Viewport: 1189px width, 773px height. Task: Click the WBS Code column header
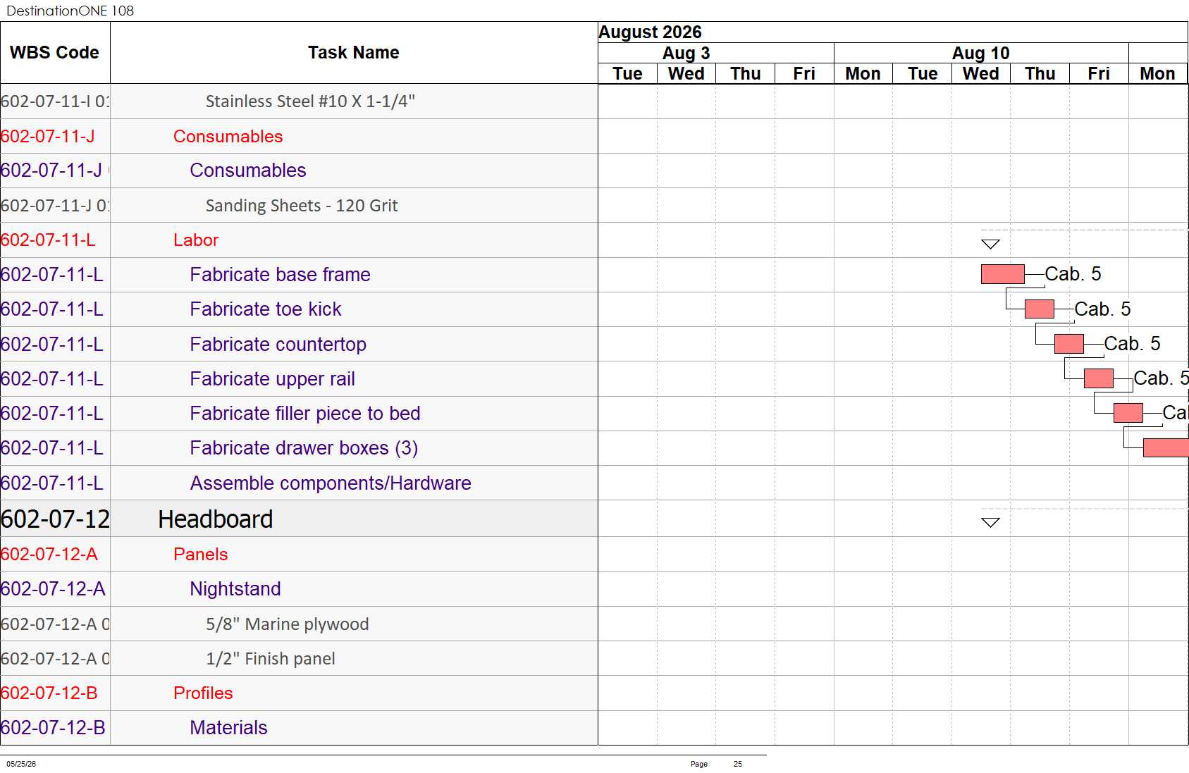tap(55, 53)
